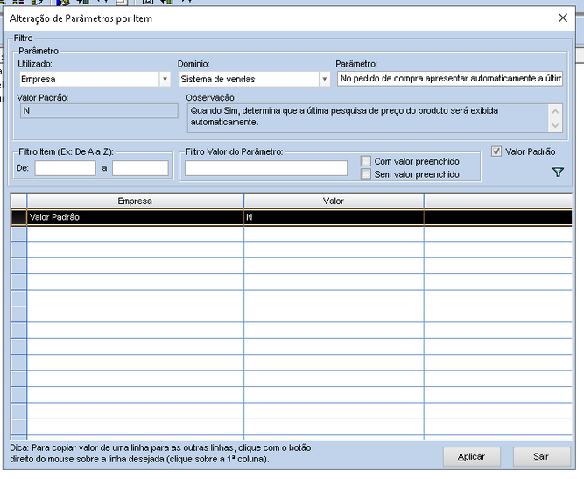The height and width of the screenshot is (479, 584).
Task: Click the Filtro Valor do Parâmetro input
Action: coord(265,168)
